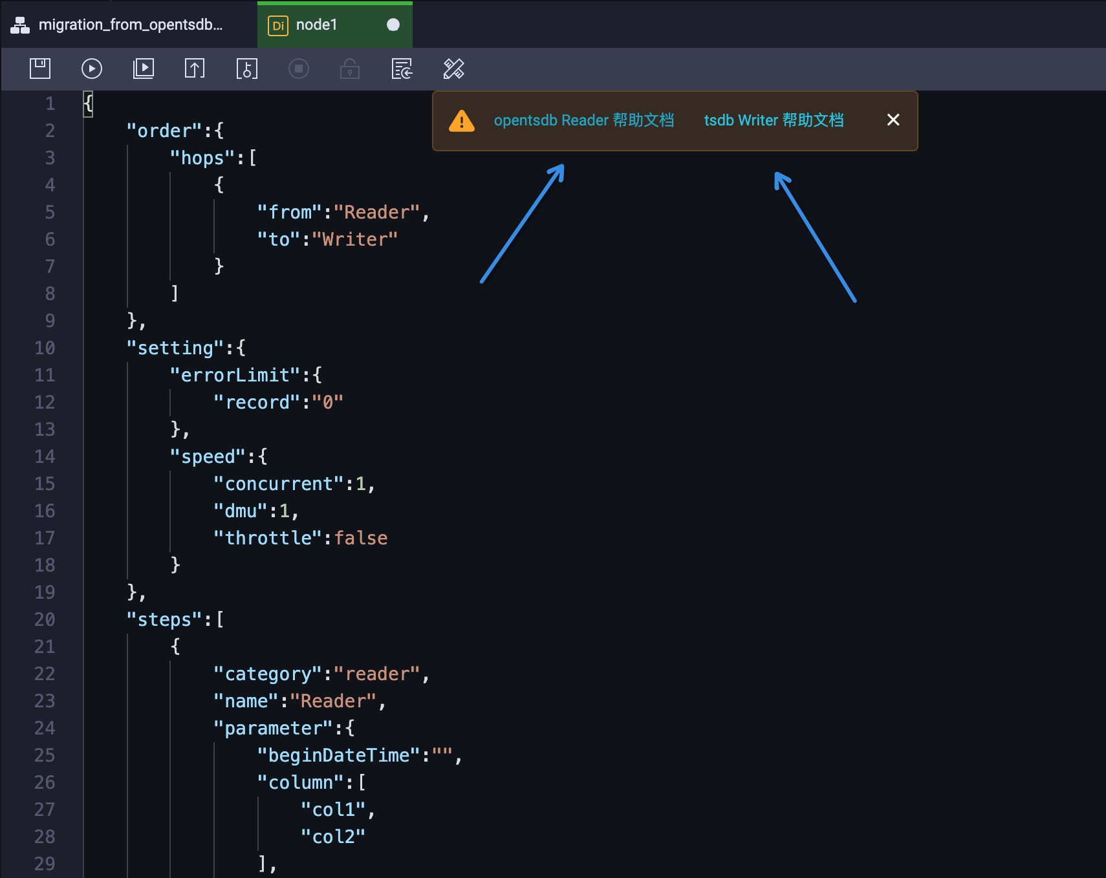Click unsaved dot on node1 tab
Screen dimensions: 1106x878
pos(393,25)
